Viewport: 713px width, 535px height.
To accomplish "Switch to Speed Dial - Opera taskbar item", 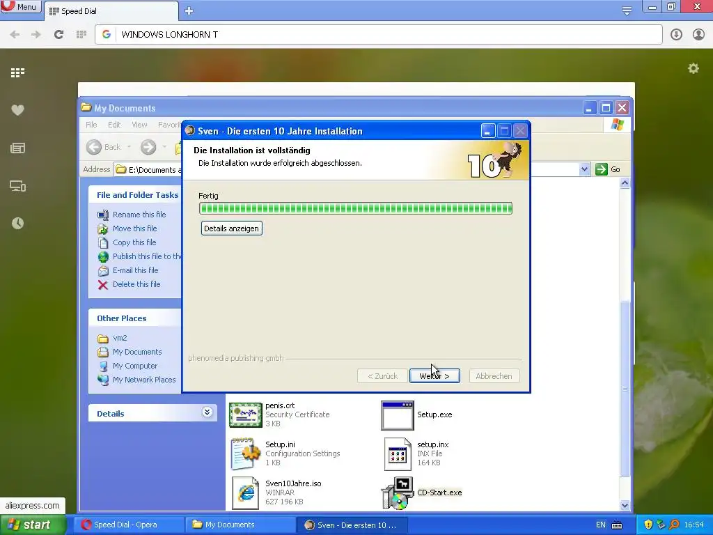I will 129,525.
